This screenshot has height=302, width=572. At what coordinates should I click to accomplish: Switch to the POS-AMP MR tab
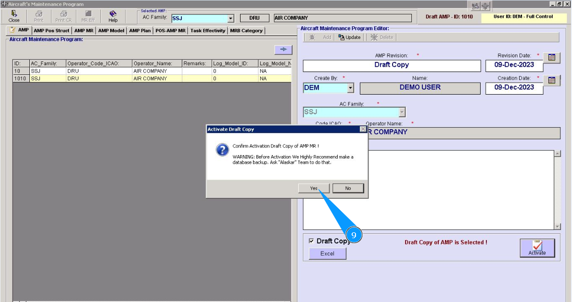[170, 31]
